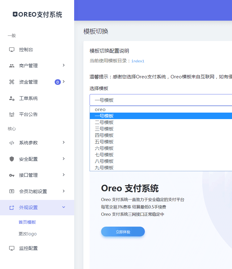232x269 pixels.
Task: Click the OREO支付系统 logo icon
Action: tap(15, 14)
